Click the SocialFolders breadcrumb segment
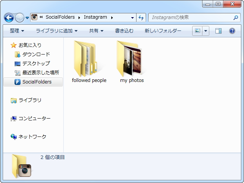 [60, 17]
